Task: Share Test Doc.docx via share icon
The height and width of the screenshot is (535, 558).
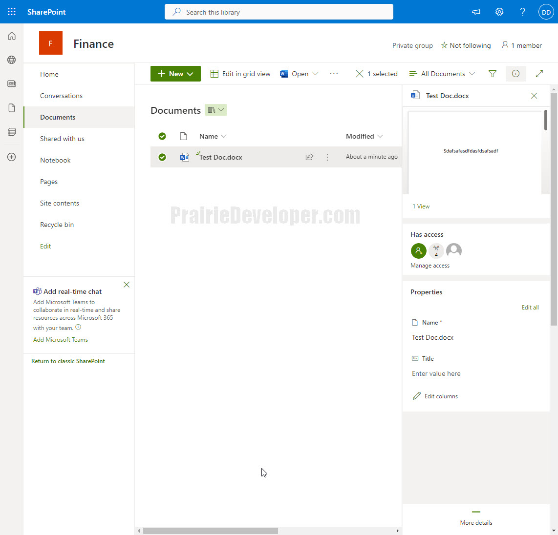Action: pos(309,157)
